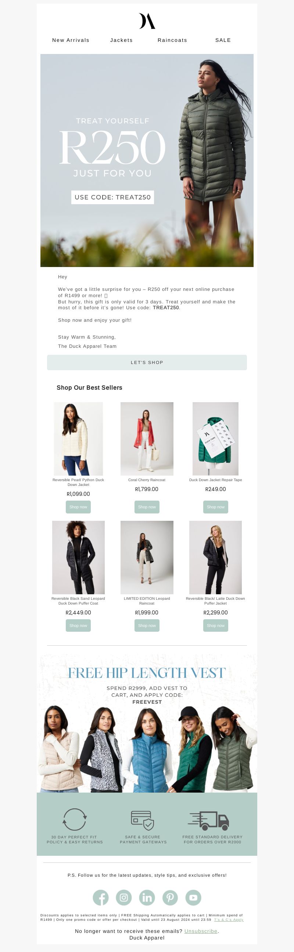The height and width of the screenshot is (952, 294).
Task: Open the Jackets menu item
Action: [x=121, y=40]
